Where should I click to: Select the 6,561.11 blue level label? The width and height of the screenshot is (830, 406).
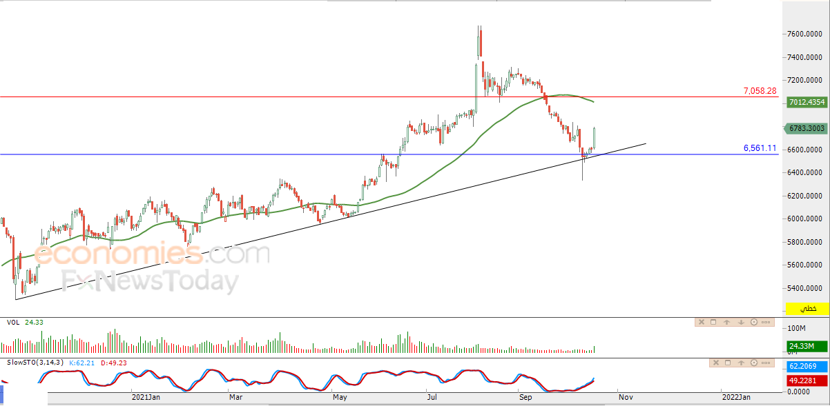point(760,148)
